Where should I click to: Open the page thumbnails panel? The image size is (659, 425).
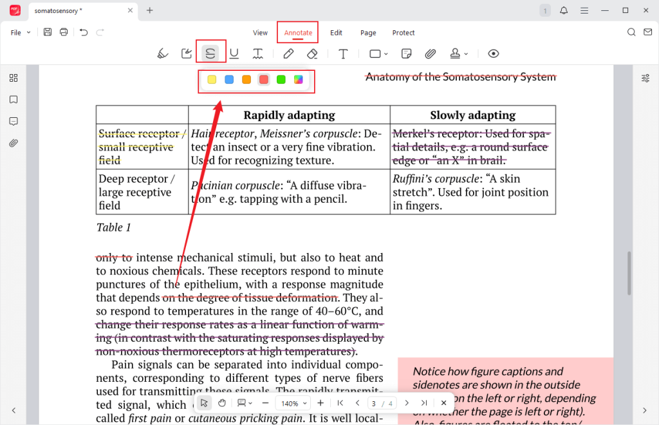point(14,77)
